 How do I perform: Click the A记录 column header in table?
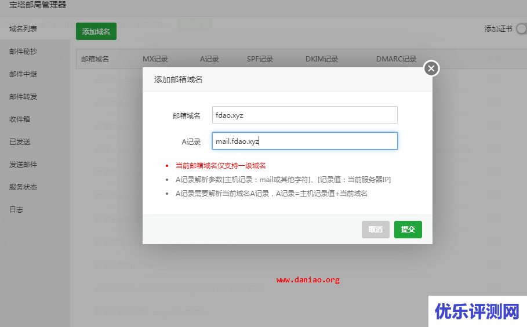coord(209,59)
